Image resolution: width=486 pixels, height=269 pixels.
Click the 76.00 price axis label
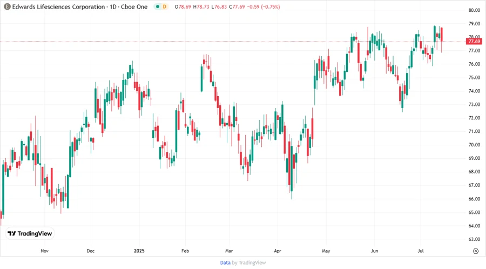(474, 64)
